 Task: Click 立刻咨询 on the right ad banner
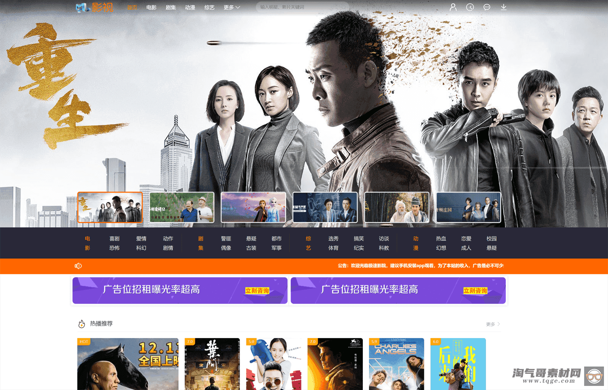[475, 291]
